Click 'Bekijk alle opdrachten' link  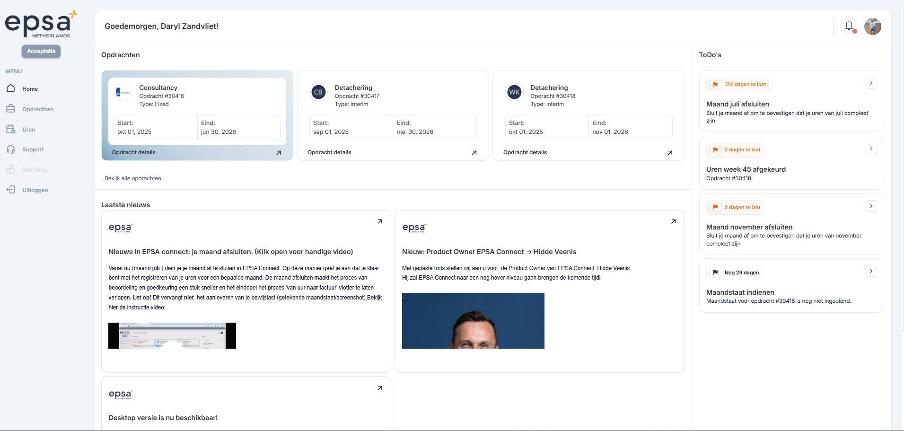133,178
